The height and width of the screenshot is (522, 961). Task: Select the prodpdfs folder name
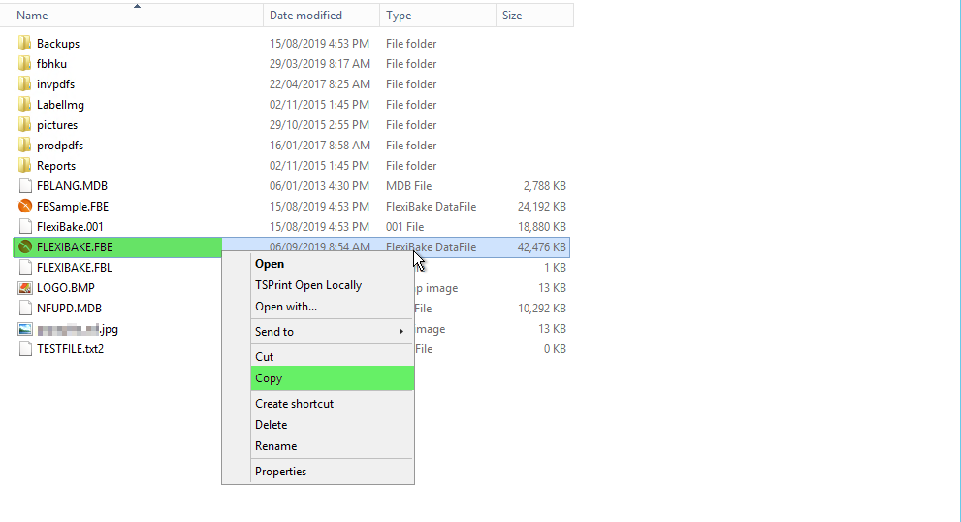[x=60, y=145]
